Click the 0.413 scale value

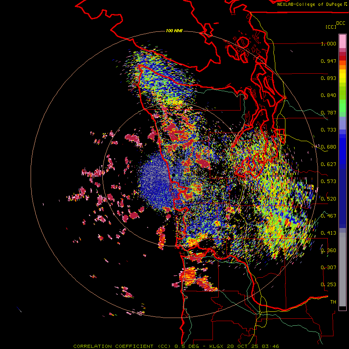coord(328,233)
